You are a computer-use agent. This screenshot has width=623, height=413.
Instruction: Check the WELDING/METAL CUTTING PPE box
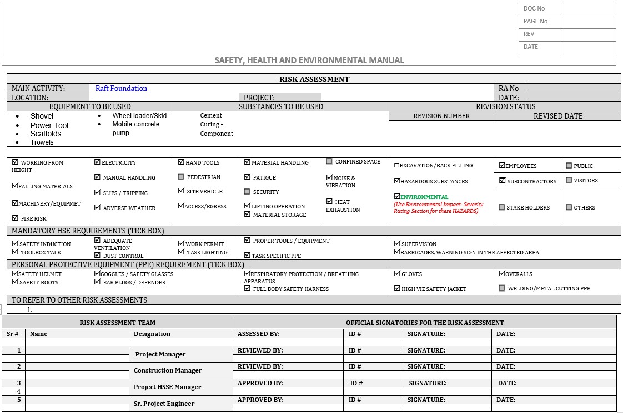pyautogui.click(x=501, y=288)
